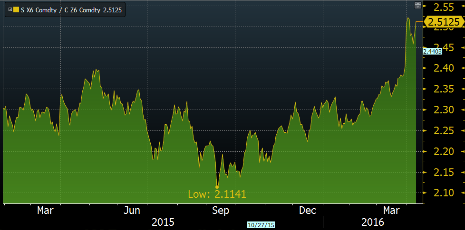Click the Dec label on the time axis
The width and height of the screenshot is (465, 230).
click(x=308, y=210)
